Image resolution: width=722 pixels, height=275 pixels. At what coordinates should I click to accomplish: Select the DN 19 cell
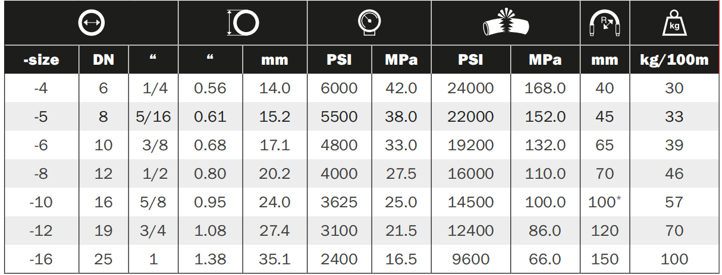click(x=103, y=230)
